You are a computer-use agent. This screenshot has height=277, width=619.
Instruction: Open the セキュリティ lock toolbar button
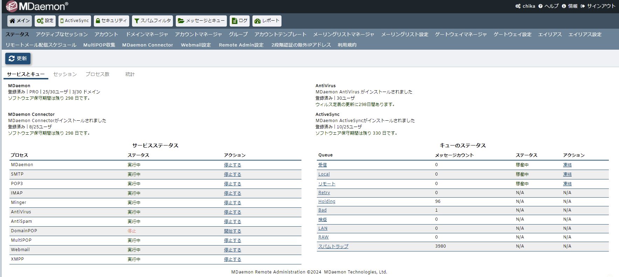pyautogui.click(x=111, y=21)
